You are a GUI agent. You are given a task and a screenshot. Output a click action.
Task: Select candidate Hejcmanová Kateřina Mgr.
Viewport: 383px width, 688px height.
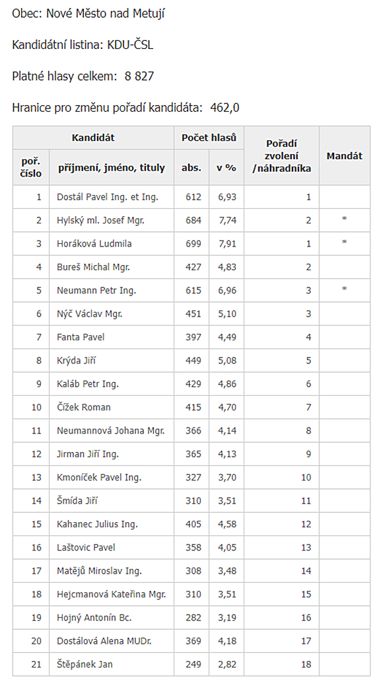click(x=112, y=594)
